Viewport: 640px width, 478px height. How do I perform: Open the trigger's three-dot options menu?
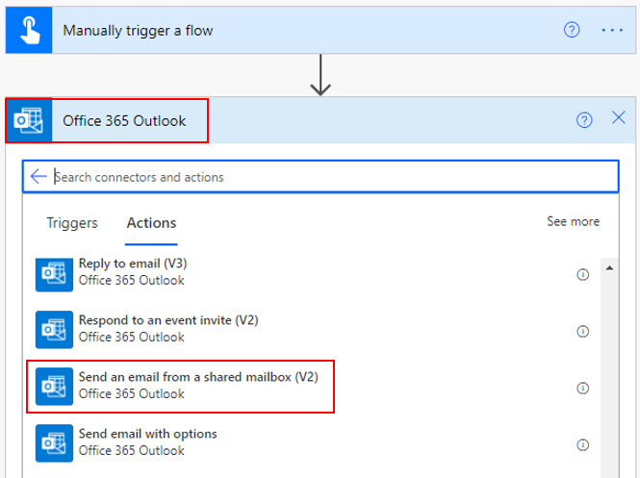pyautogui.click(x=612, y=30)
